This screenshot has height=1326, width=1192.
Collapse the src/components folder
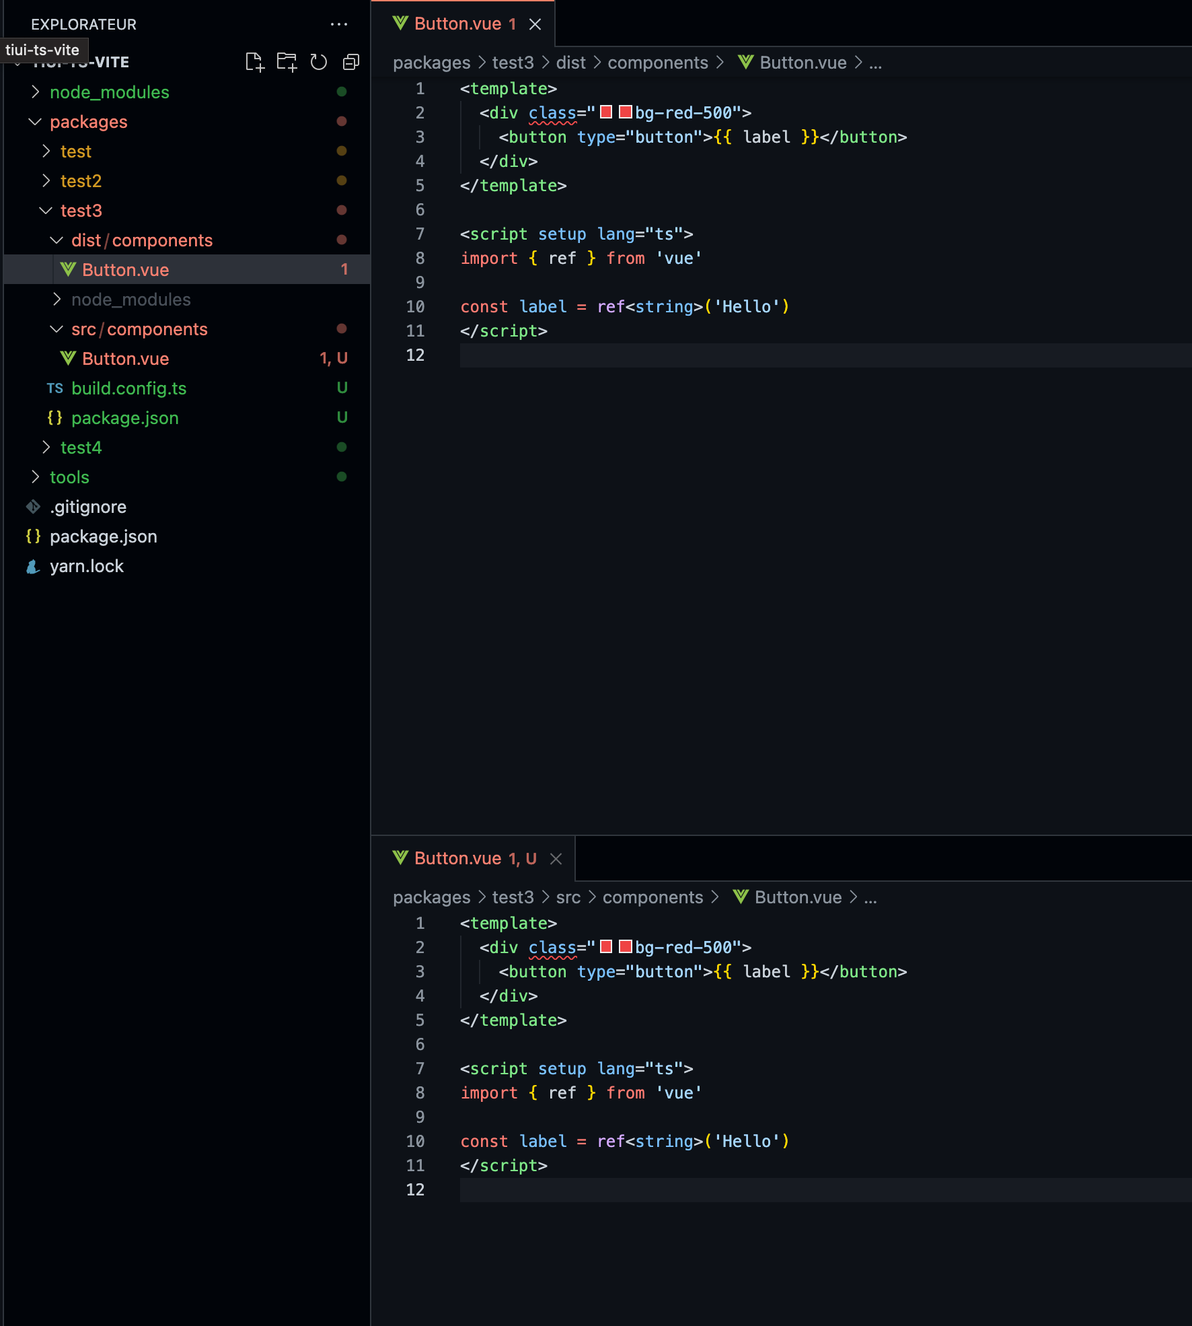tap(187, 329)
